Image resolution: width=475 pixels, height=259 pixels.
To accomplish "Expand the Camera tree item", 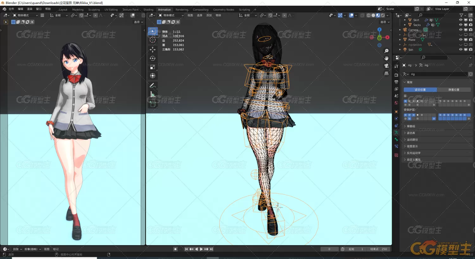I will (x=400, y=30).
